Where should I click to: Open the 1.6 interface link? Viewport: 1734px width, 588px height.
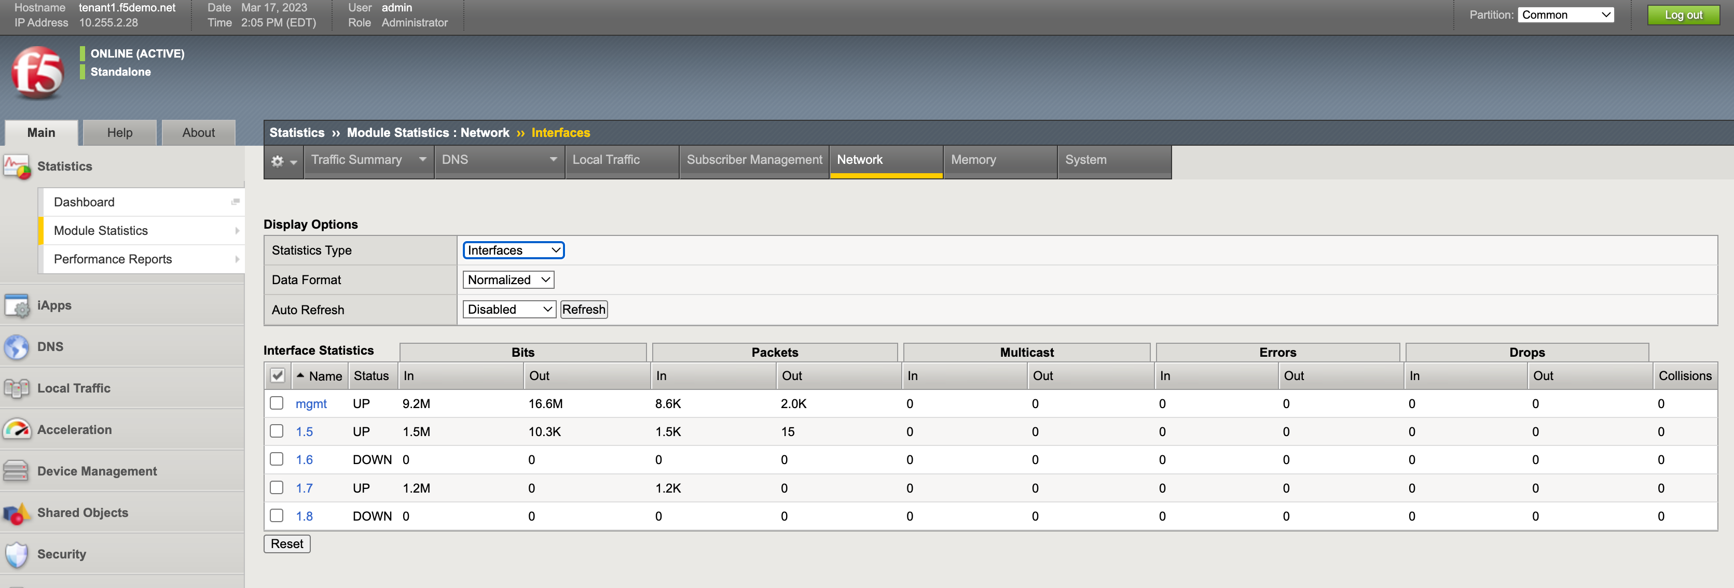coord(304,460)
